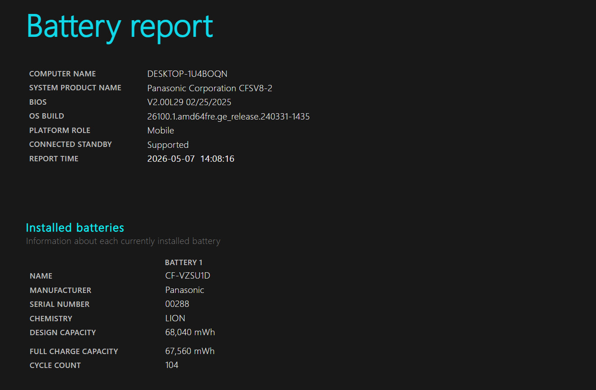Click full charge capacity 67,560 mWh
Viewport: 596px width, 390px height.
pyautogui.click(x=190, y=351)
